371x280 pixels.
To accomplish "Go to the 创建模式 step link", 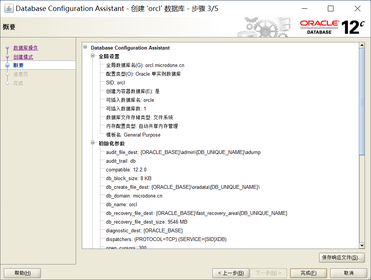I will 23,57.
